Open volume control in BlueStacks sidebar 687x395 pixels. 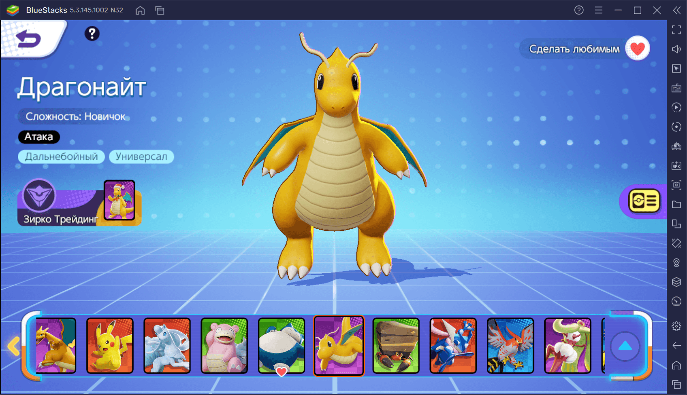(676, 49)
